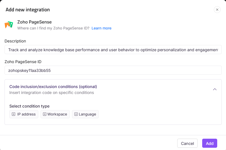The height and width of the screenshot is (150, 226).
Task: Focus the Zoho PageSense ID field
Action: 113,70
